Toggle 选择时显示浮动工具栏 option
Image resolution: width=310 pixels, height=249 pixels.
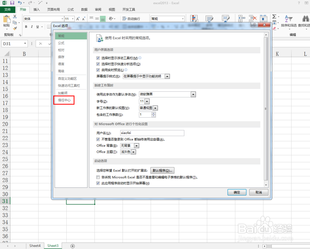[98, 57]
